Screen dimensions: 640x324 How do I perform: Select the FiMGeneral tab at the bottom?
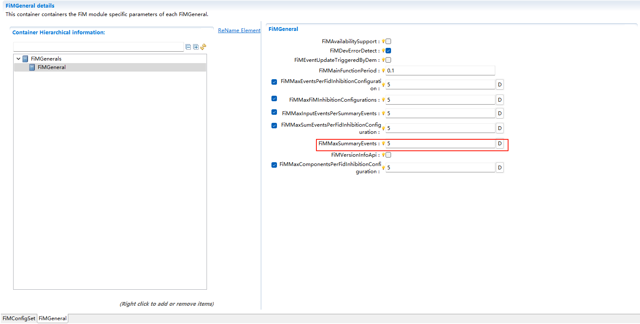[x=52, y=318]
